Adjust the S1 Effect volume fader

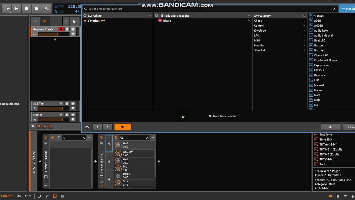click(x=54, y=108)
